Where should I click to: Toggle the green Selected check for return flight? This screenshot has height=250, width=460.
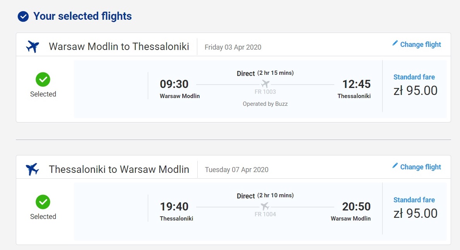click(x=43, y=202)
